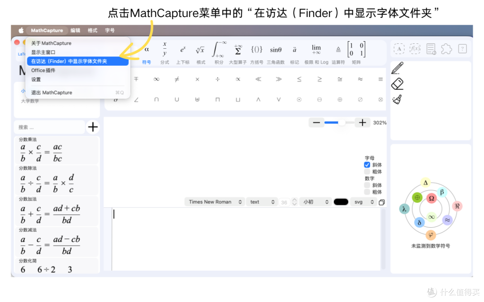Adjust the zoom level slider
The width and height of the screenshot is (484, 302).
pyautogui.click(x=339, y=123)
